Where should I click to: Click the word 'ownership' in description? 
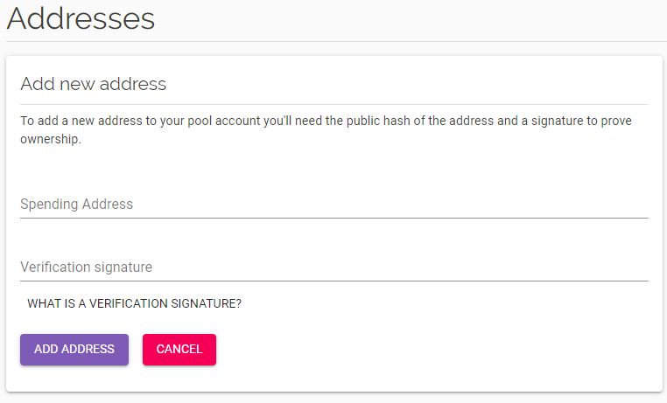click(49, 139)
